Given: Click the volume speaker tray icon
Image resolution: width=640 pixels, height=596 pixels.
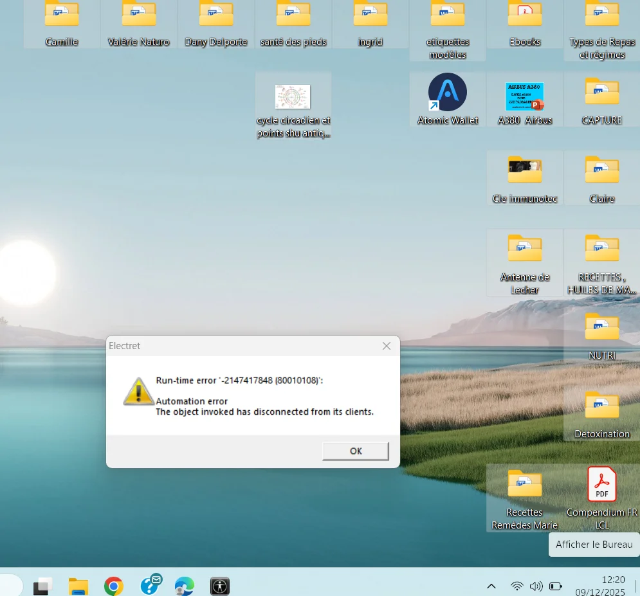Looking at the screenshot, I should pyautogui.click(x=536, y=586).
